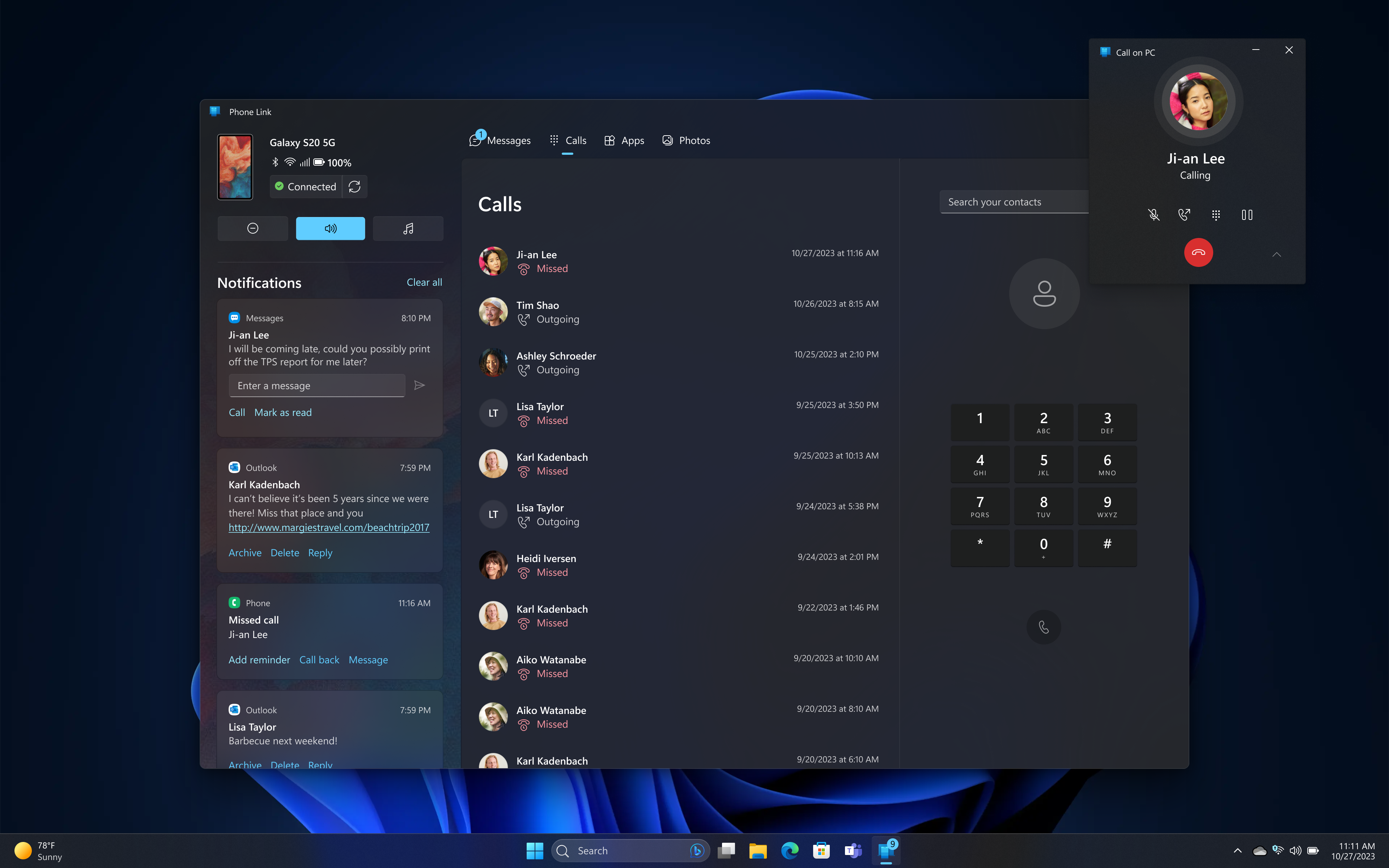Viewport: 1389px width, 868px height.
Task: Dial 9 WXYZ on the keypad
Action: (x=1107, y=506)
